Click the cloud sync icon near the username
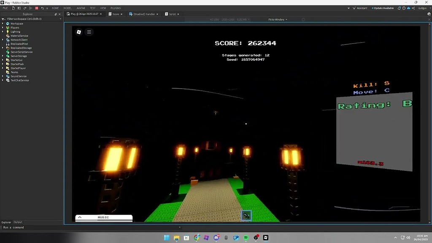 pyautogui.click(x=408, y=8)
